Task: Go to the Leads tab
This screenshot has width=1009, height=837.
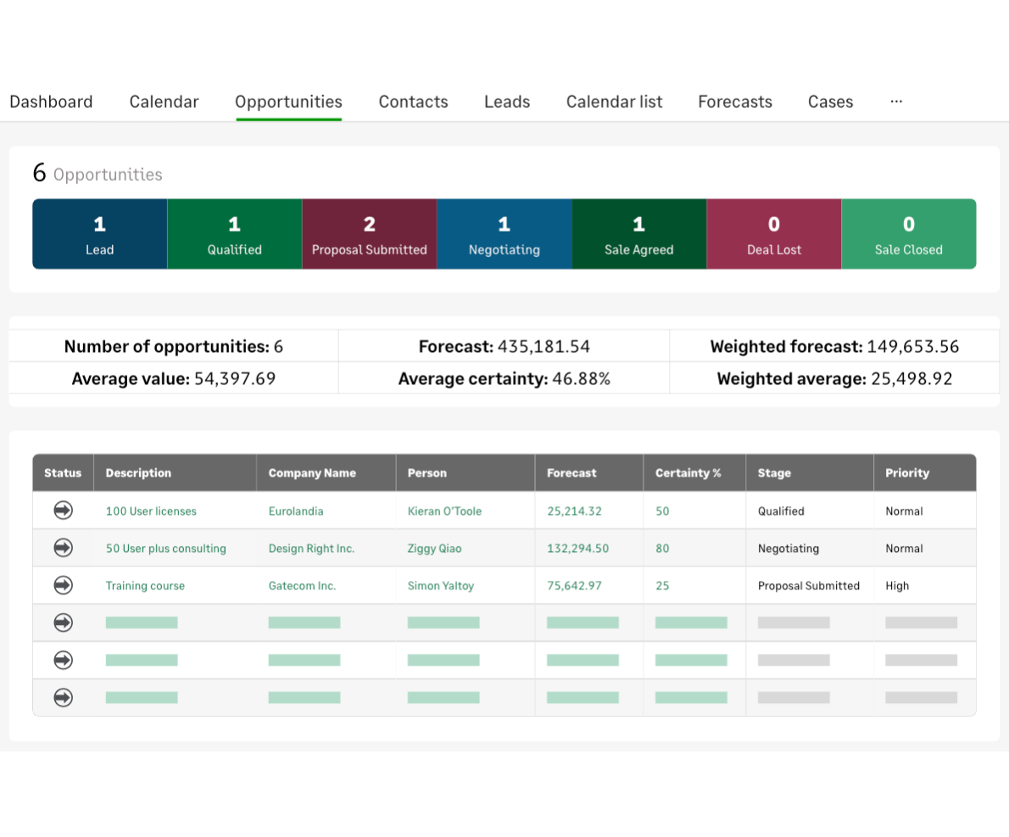Action: (x=506, y=102)
